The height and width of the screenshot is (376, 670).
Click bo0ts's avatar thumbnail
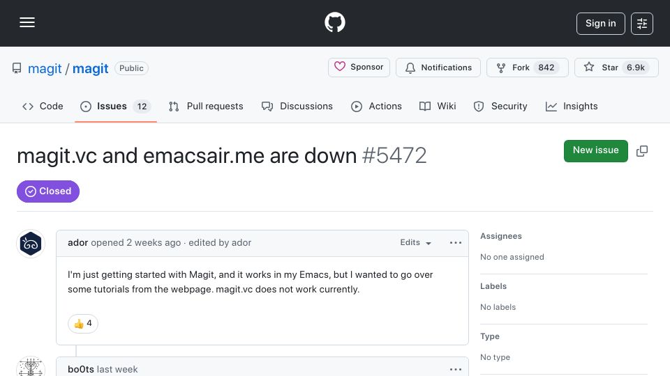[x=31, y=367]
